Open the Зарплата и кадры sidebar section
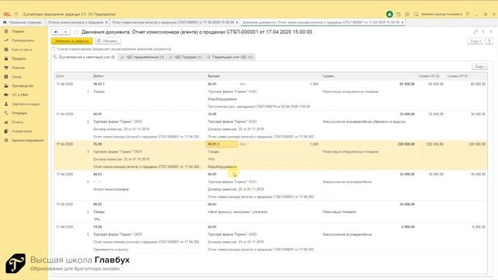 coord(26,103)
